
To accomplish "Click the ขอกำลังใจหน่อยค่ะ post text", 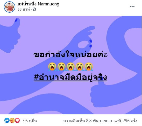I will (70, 54).
